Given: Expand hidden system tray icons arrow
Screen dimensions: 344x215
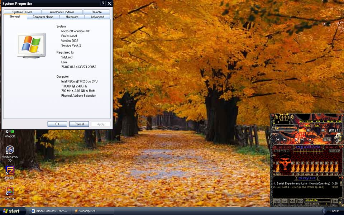Looking at the screenshot, I should pos(324,211).
